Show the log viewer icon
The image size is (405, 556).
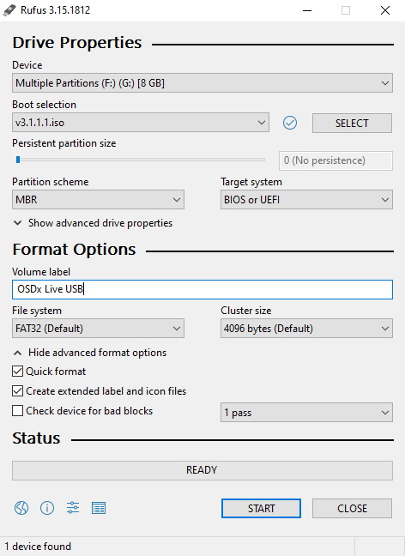(99, 508)
